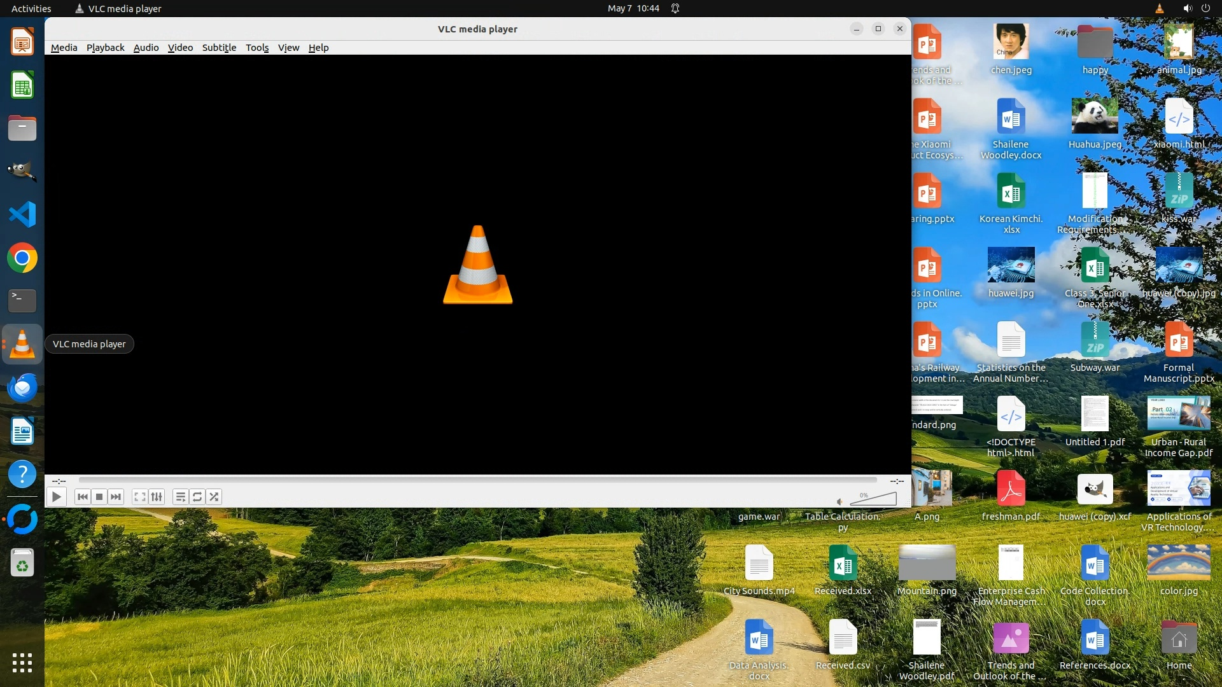Open Activities overview
Viewport: 1222px width, 687px height.
31,8
